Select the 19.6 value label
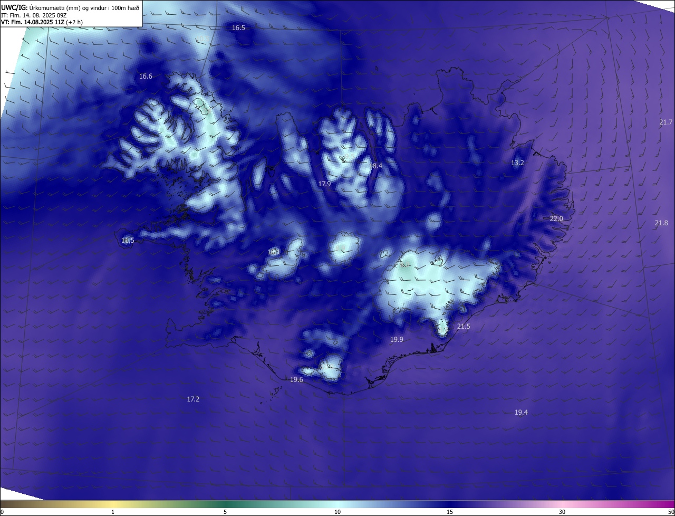 pos(296,380)
